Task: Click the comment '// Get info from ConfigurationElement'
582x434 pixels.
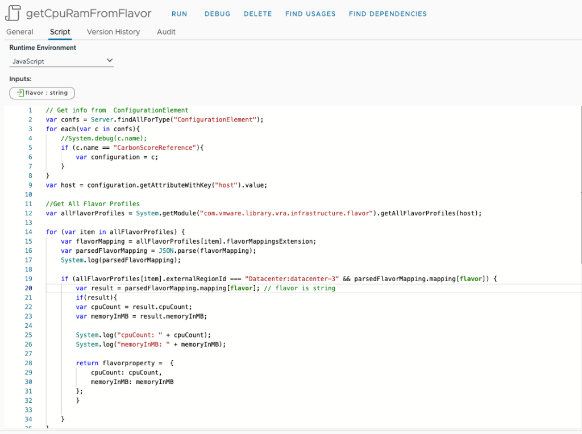Action: (117, 110)
